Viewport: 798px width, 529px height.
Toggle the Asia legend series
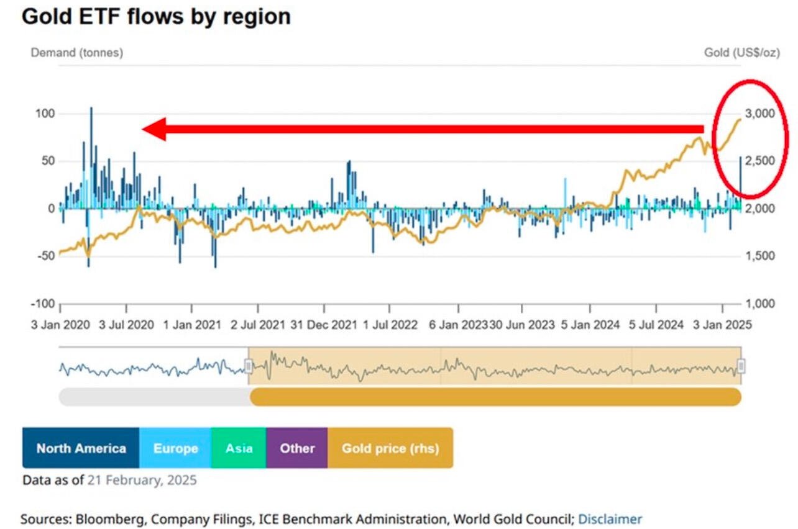click(x=239, y=448)
